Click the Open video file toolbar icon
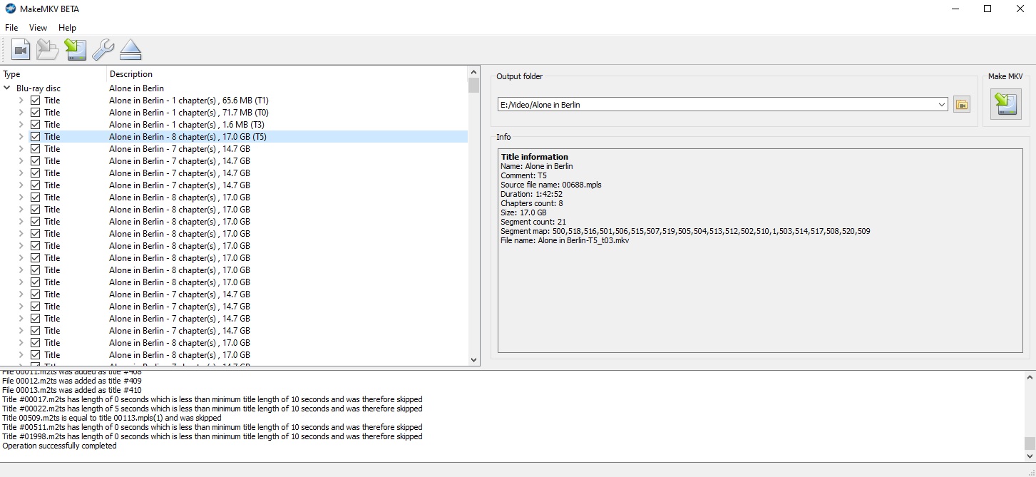Screen dimensions: 1036x477 point(21,50)
